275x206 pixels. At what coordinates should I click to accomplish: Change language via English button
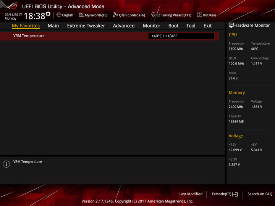click(x=68, y=15)
